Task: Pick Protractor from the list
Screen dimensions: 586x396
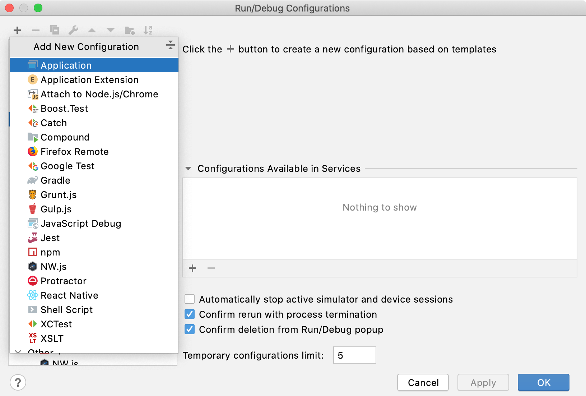Action: pyautogui.click(x=94, y=281)
